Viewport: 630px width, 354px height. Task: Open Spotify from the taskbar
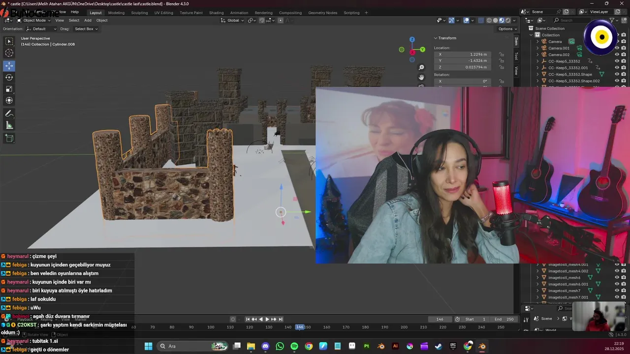(x=294, y=346)
